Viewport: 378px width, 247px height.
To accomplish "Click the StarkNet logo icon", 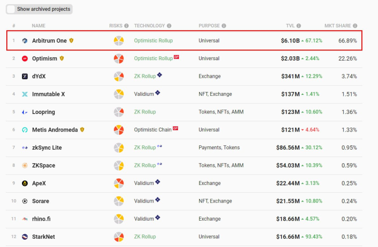I will (24, 237).
